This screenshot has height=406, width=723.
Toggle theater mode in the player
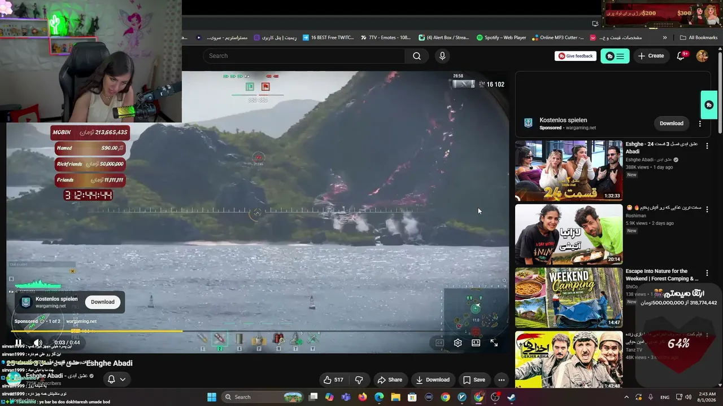[476, 343]
